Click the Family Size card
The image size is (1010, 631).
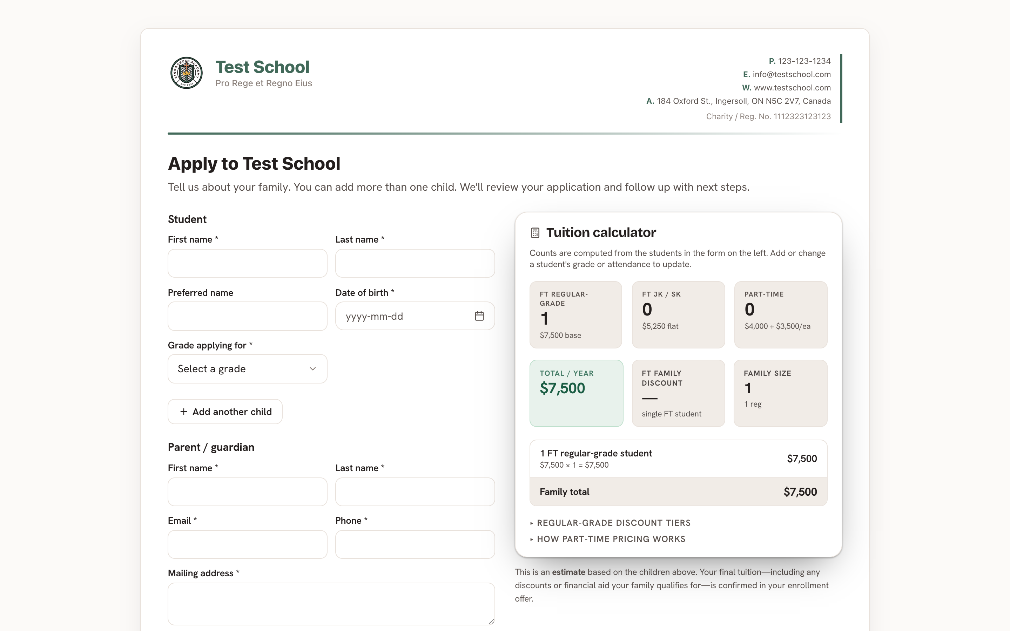click(780, 393)
